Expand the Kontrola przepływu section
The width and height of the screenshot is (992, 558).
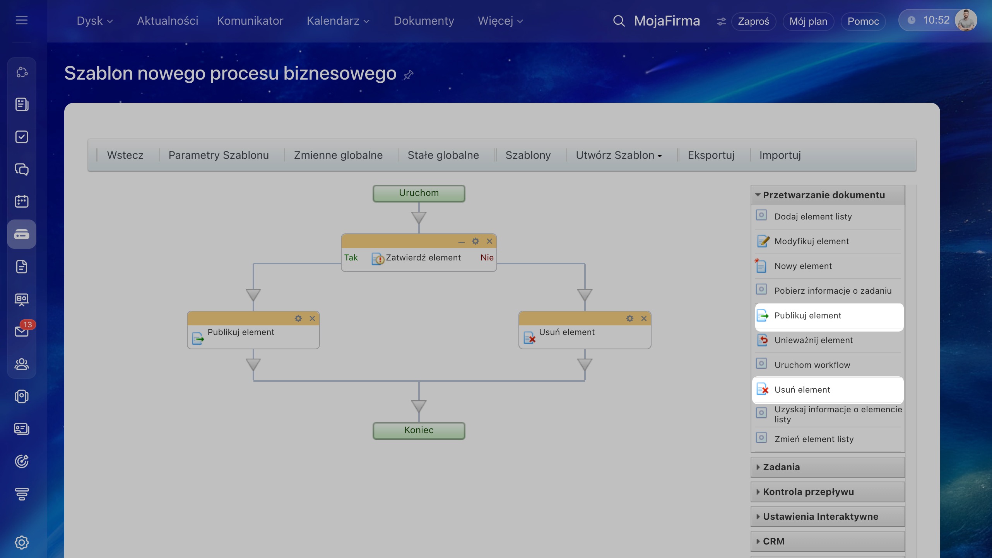pos(808,492)
